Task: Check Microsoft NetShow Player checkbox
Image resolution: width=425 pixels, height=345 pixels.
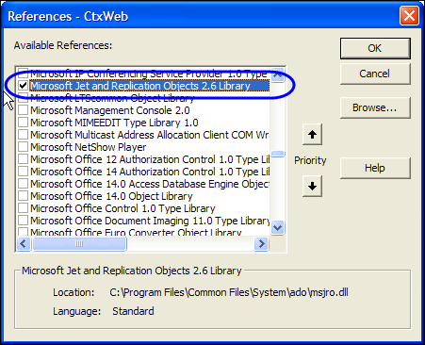Action: coord(23,147)
